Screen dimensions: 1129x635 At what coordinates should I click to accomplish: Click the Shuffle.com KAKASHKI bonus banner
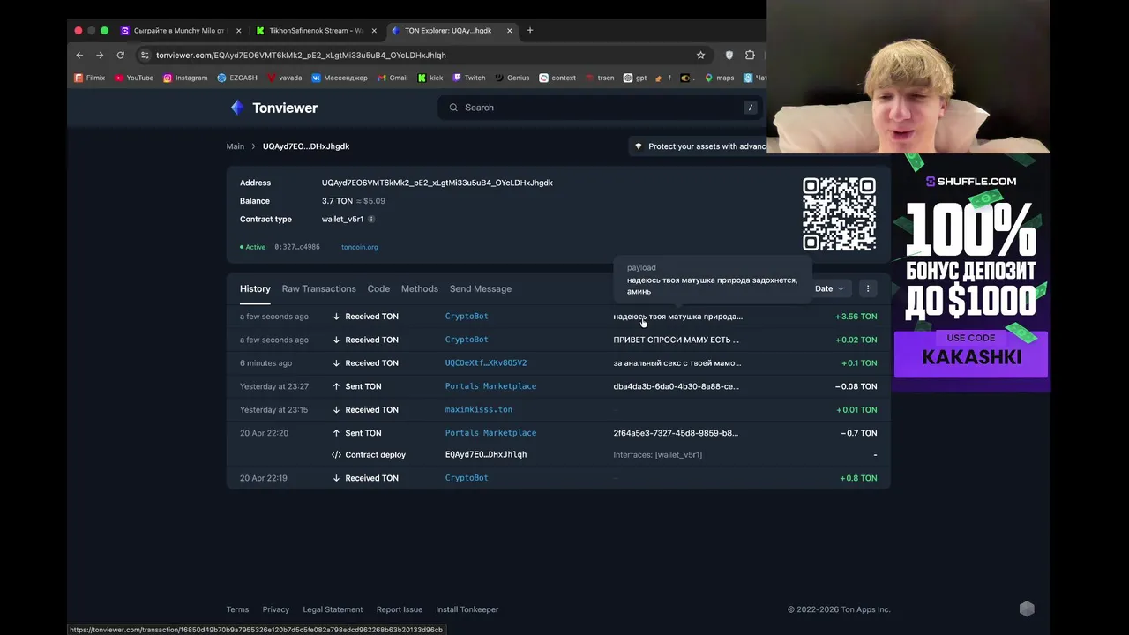tap(971, 273)
